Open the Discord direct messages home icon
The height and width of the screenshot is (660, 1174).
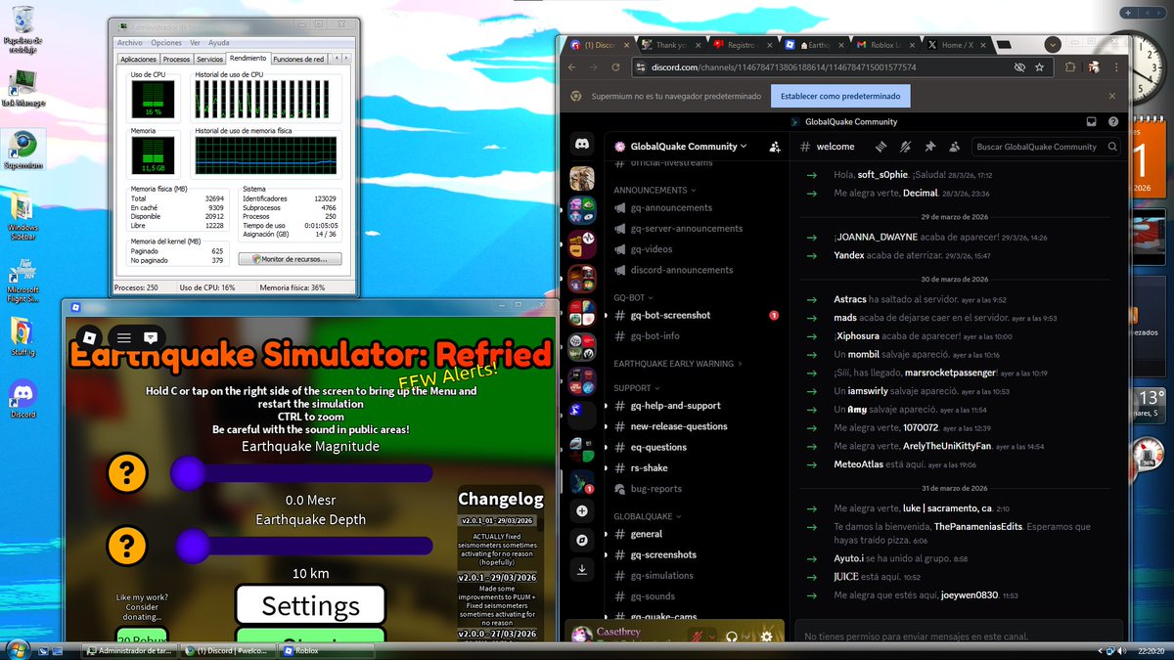tap(582, 145)
